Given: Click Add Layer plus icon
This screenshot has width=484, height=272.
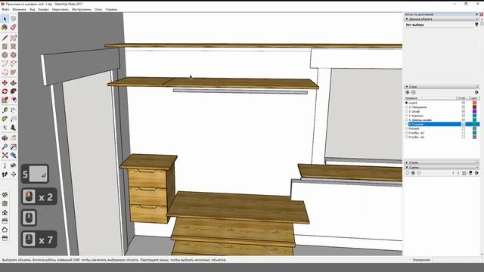Looking at the screenshot, I should point(408,92).
